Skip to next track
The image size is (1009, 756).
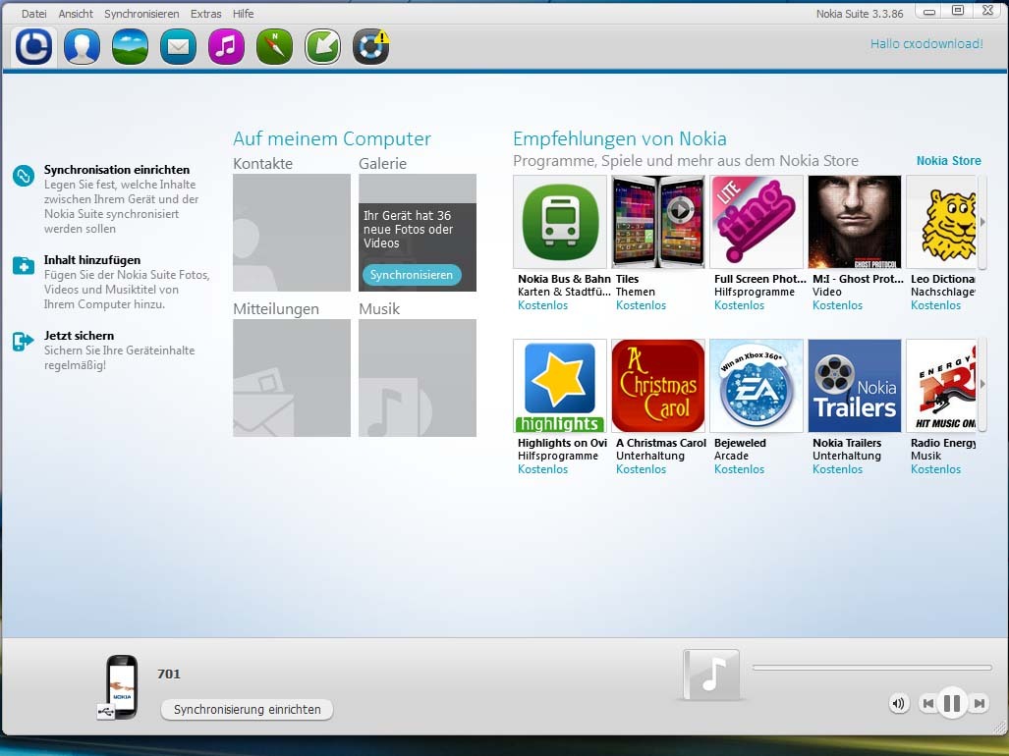tap(979, 703)
